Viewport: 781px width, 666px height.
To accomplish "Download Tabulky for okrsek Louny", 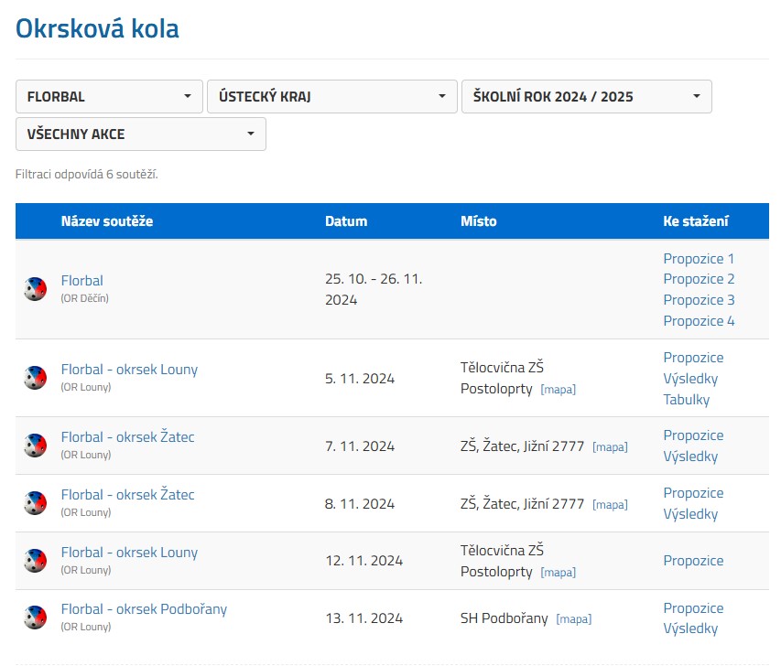I will (686, 400).
